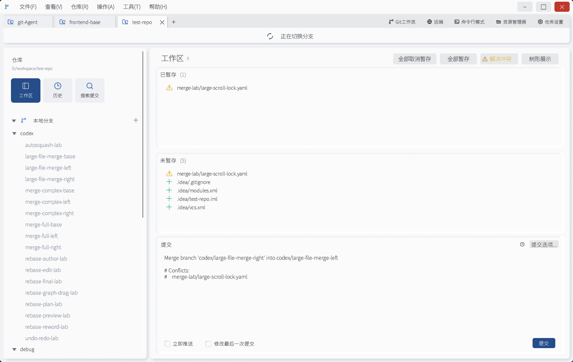Add a new repository tab with plus
573x362 pixels.
[x=174, y=22]
